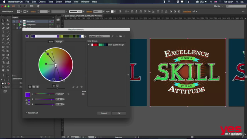The height and width of the screenshot is (139, 247).
Task: Click the link harmony colors icon
Action: point(81,87)
